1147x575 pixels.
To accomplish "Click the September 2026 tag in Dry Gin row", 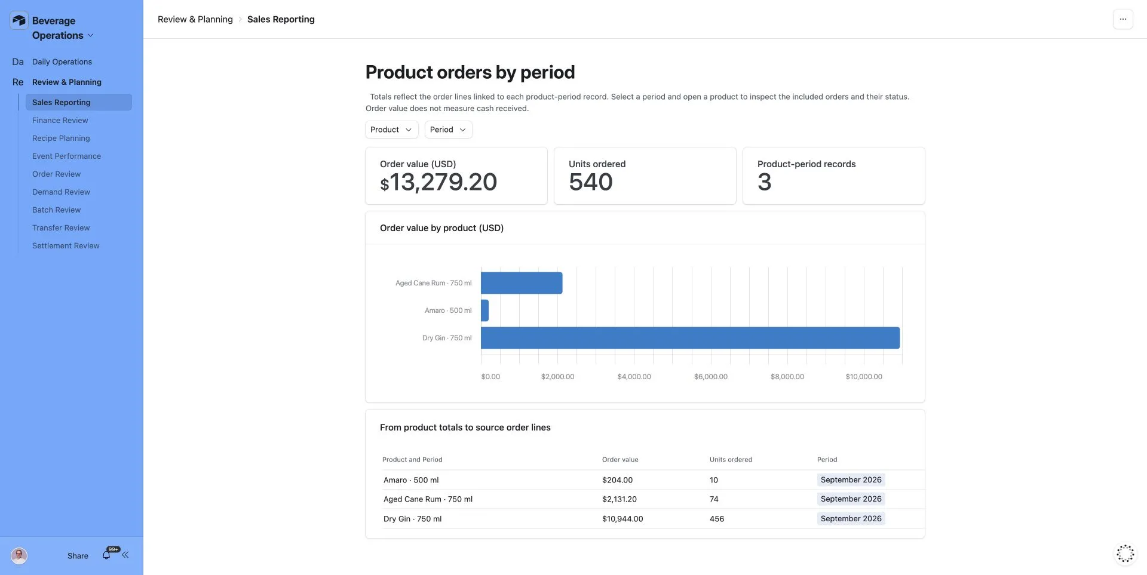I will point(851,518).
